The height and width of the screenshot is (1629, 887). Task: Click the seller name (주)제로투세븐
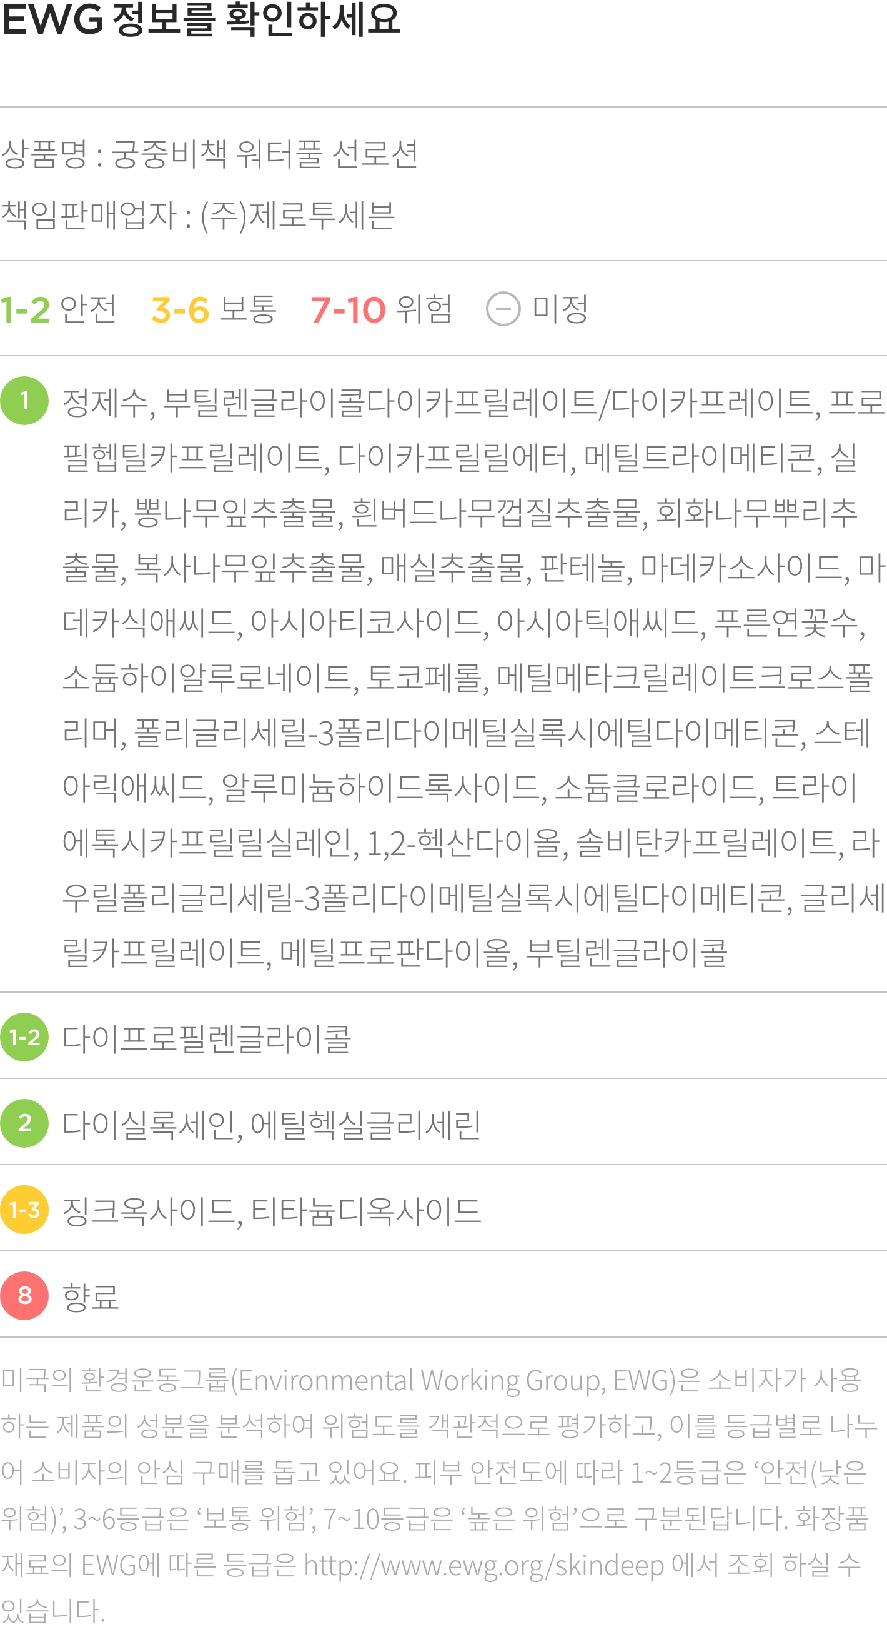(x=297, y=215)
